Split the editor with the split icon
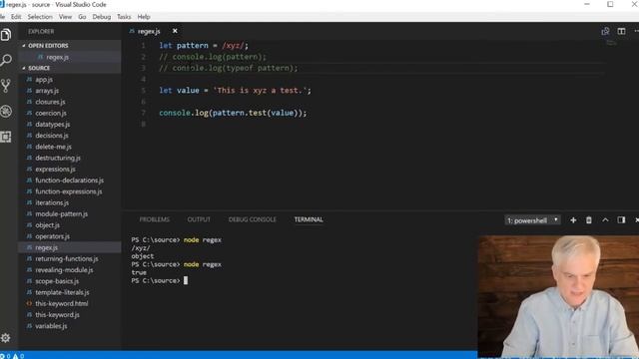 pyautogui.click(x=621, y=31)
